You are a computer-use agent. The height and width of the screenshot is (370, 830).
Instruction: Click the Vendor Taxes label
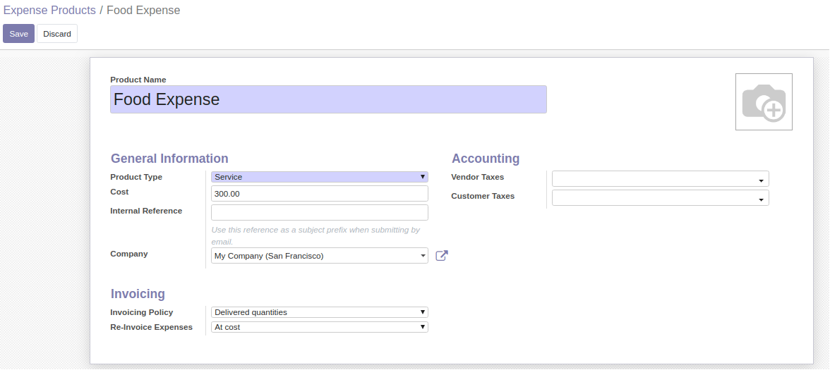pyautogui.click(x=477, y=177)
